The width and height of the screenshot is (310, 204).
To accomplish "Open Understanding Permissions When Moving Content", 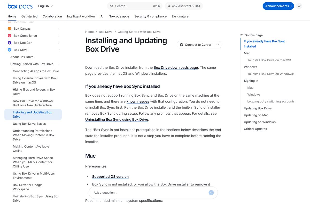I will click(34, 135).
